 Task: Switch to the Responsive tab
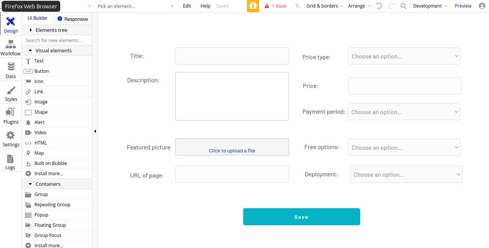coord(73,19)
